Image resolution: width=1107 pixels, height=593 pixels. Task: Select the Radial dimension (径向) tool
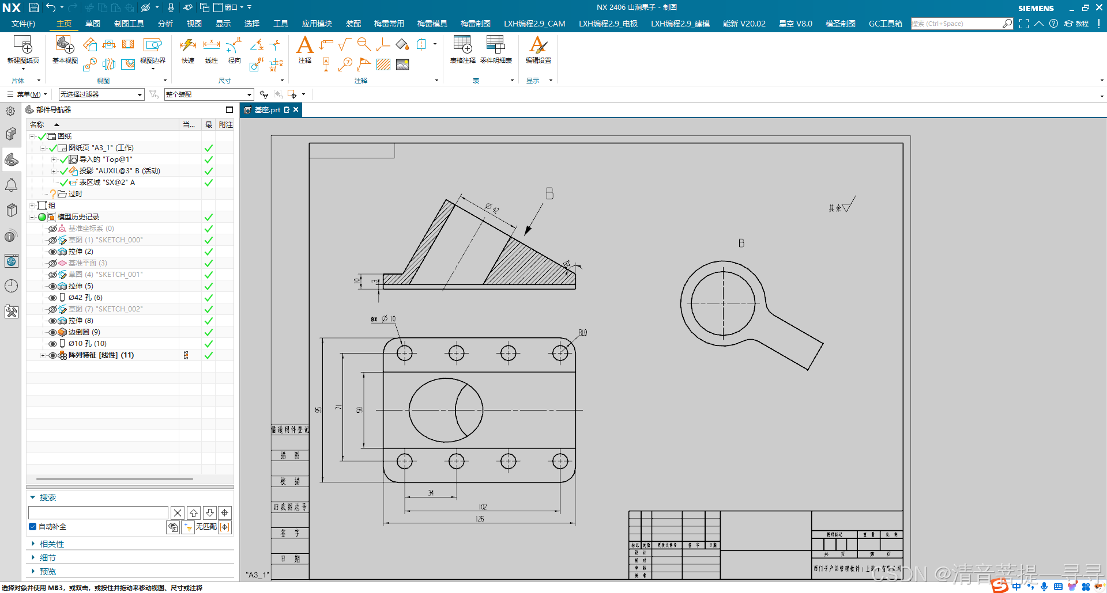point(234,45)
